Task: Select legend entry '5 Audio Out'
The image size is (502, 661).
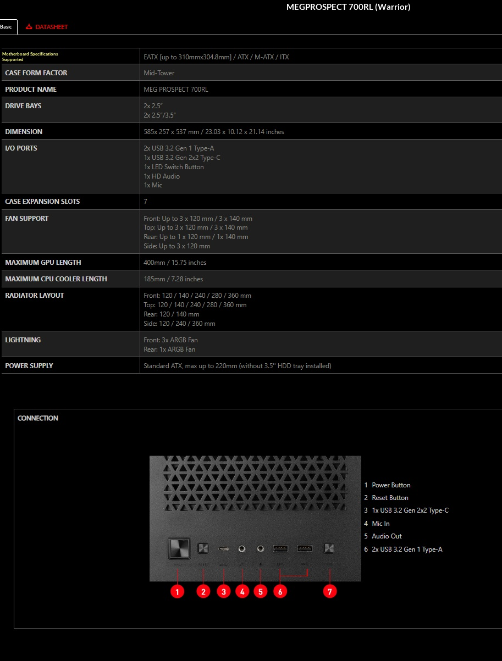Action: 383,536
